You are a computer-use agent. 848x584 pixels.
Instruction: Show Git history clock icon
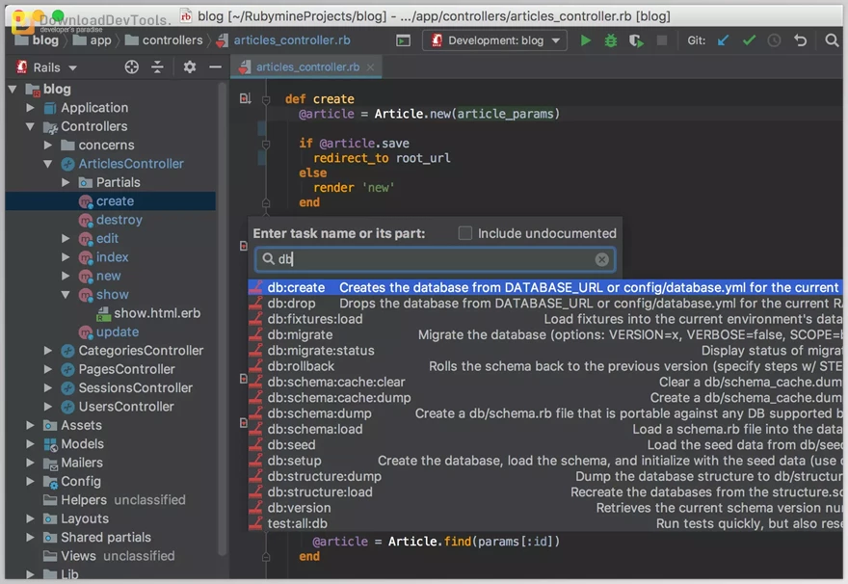point(775,40)
